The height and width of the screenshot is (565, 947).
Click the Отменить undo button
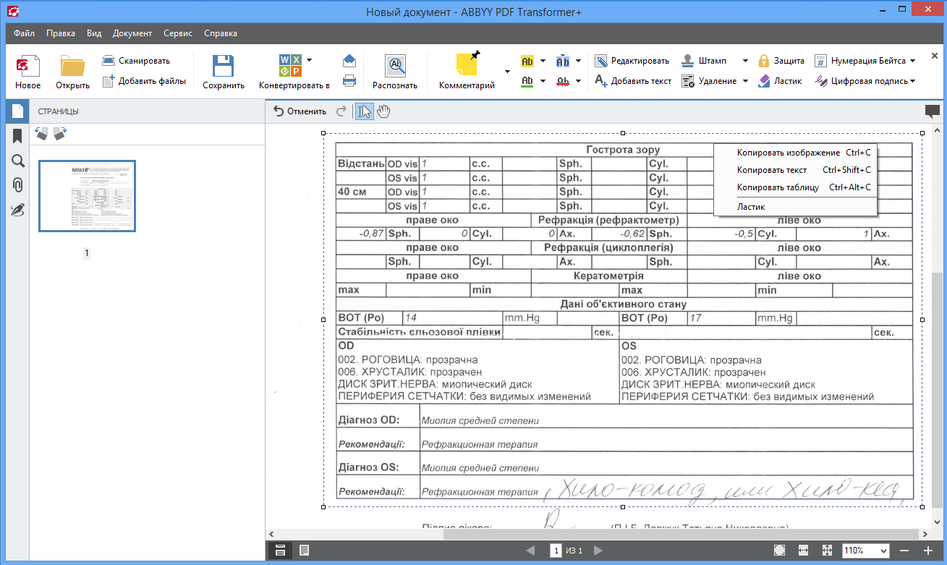click(x=300, y=111)
